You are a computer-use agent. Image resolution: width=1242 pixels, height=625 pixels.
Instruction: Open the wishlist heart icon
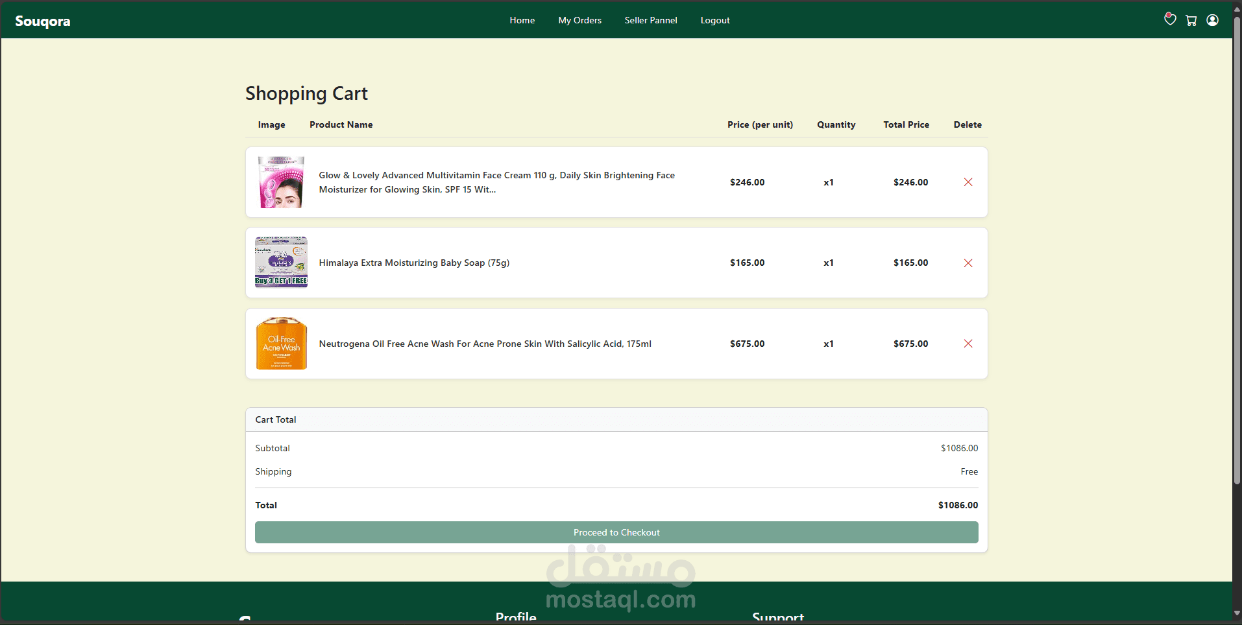coord(1170,19)
